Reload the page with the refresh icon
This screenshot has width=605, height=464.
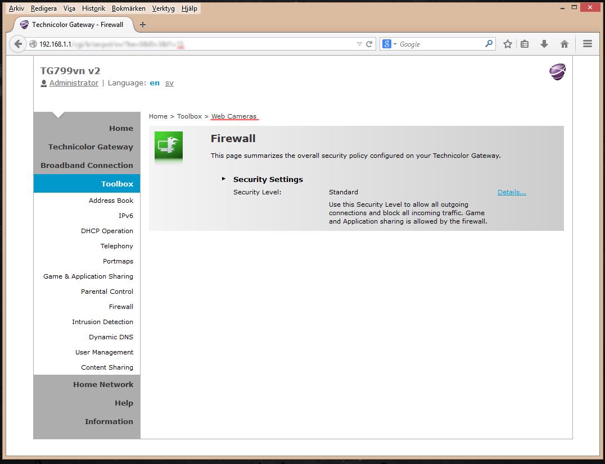pos(369,44)
